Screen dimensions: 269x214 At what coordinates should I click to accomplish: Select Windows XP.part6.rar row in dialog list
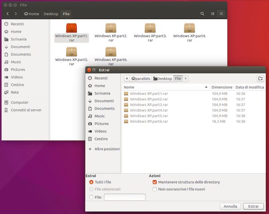click(x=194, y=121)
